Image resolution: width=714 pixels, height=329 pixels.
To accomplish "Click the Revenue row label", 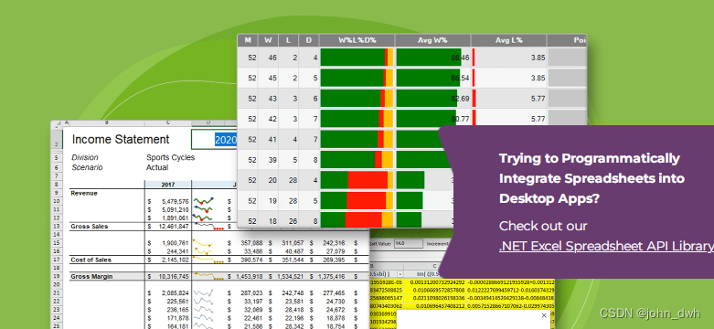I will point(84,193).
